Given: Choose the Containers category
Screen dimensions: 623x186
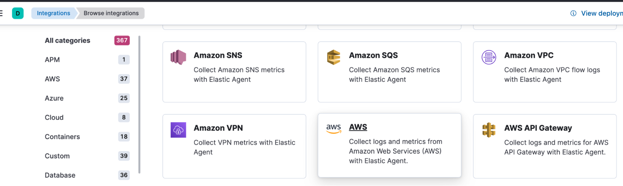Looking at the screenshot, I should 62,136.
